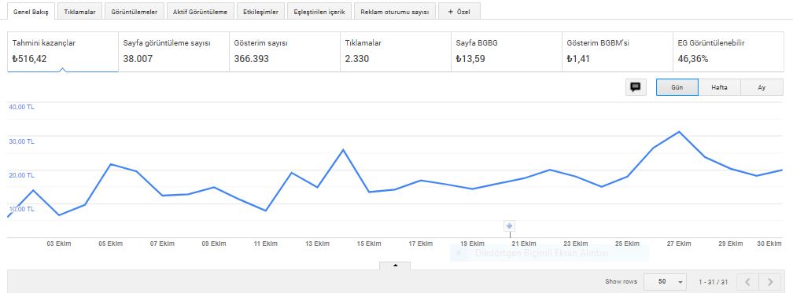Select the Tıklamalar metric card
The height and width of the screenshot is (293, 793).
tap(396, 52)
